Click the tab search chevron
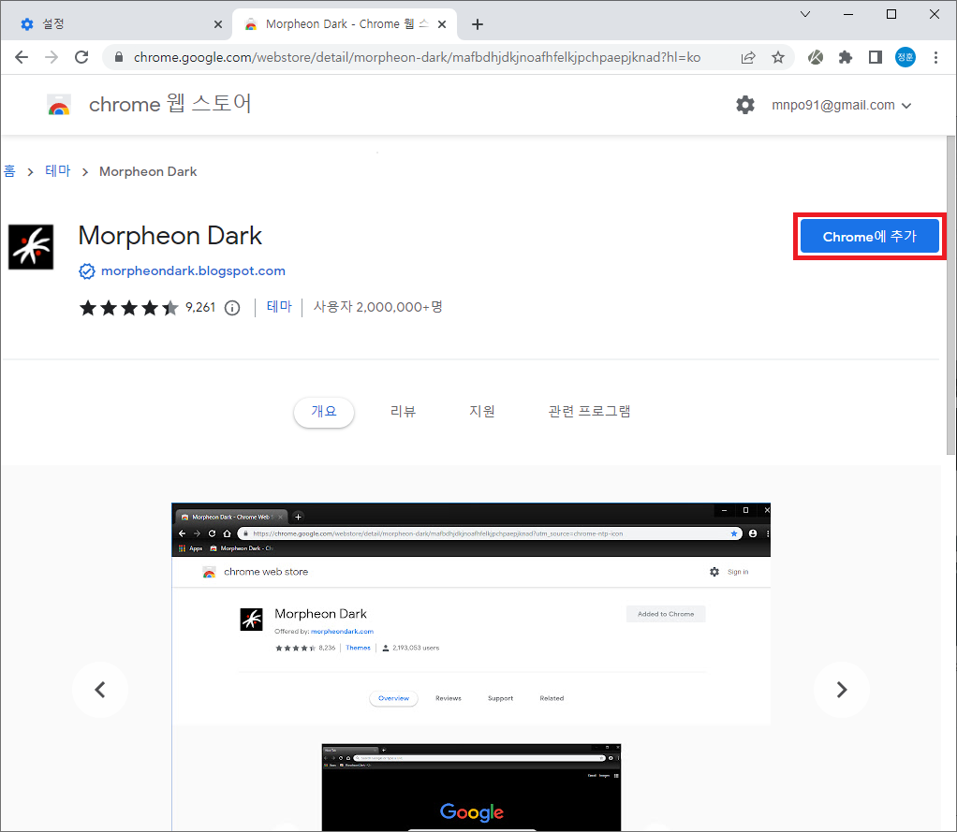 point(805,14)
